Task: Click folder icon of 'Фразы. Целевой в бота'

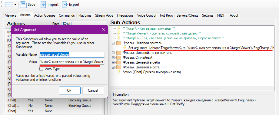Action: click(x=119, y=67)
